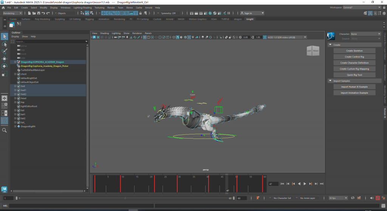387x211 pixels.
Task: Open the 30 fps frame rate dropdown
Action: (x=337, y=198)
